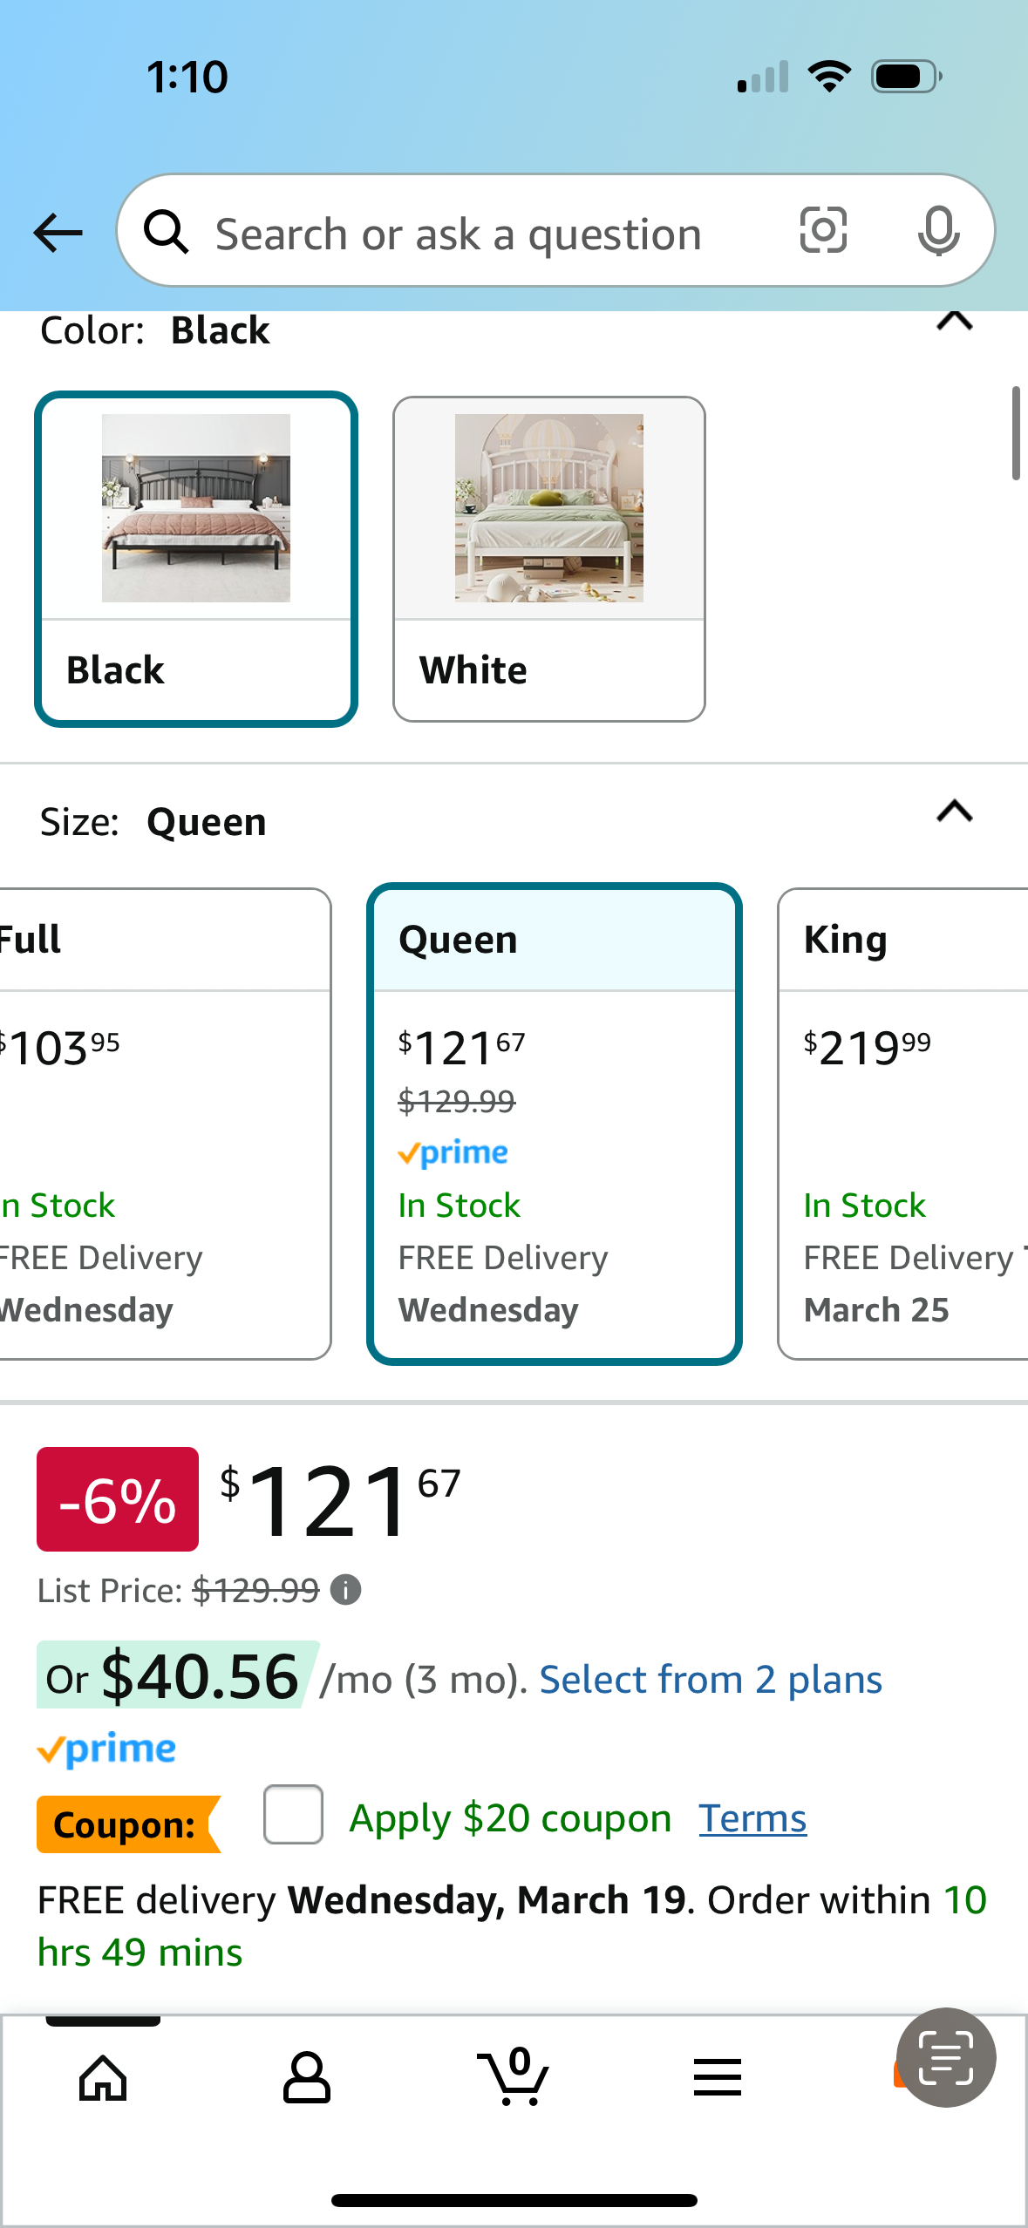Select the Black color option
1028x2228 pixels.
196,559
